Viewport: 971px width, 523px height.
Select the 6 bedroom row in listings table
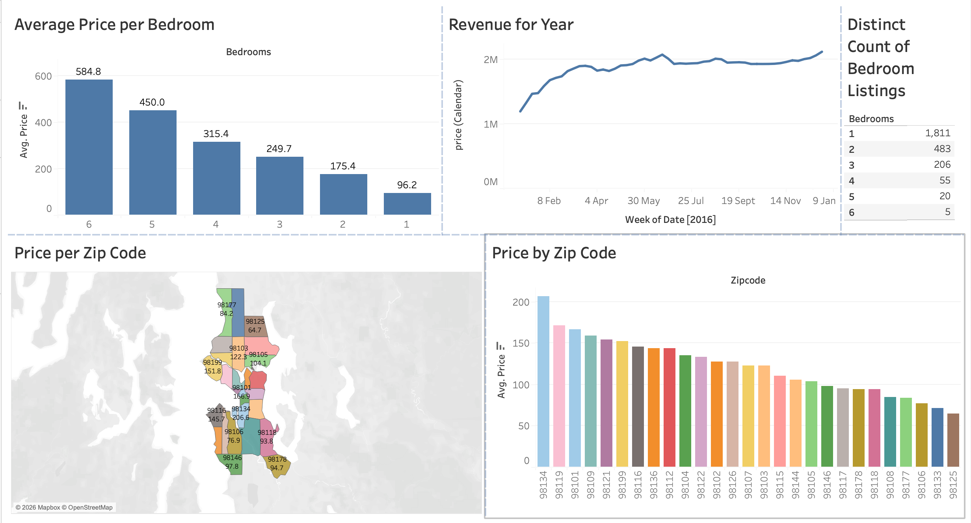click(x=899, y=212)
